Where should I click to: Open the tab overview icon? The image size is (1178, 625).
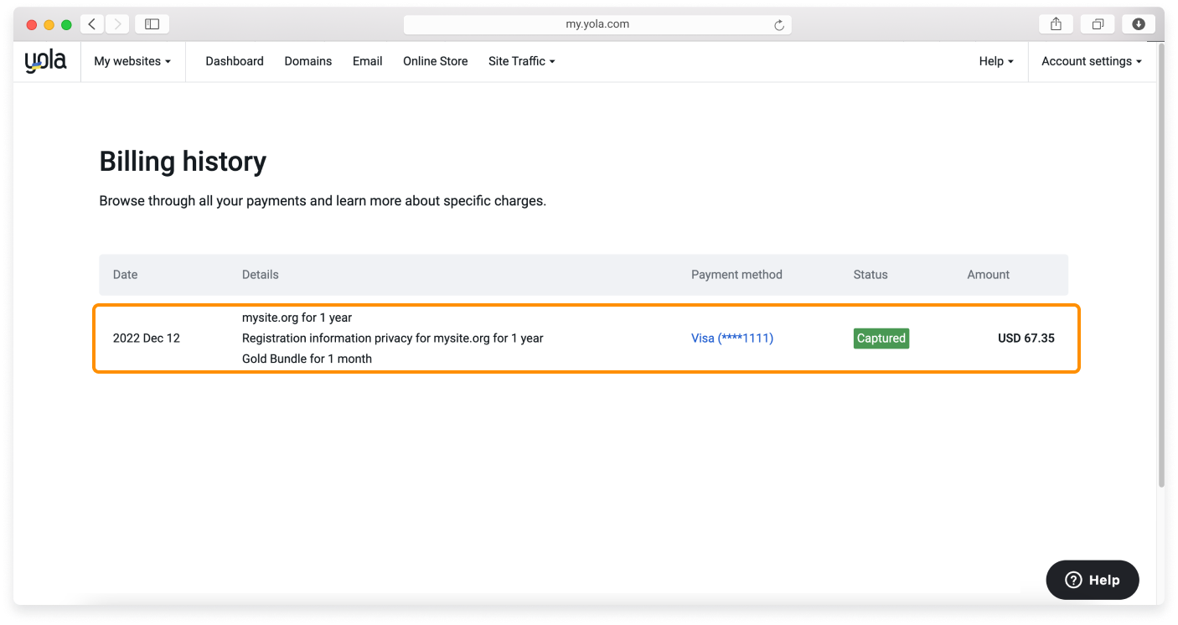(x=1098, y=23)
